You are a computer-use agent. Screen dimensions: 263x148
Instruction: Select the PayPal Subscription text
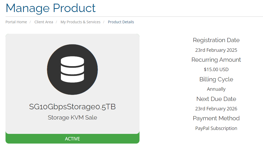point(216,128)
